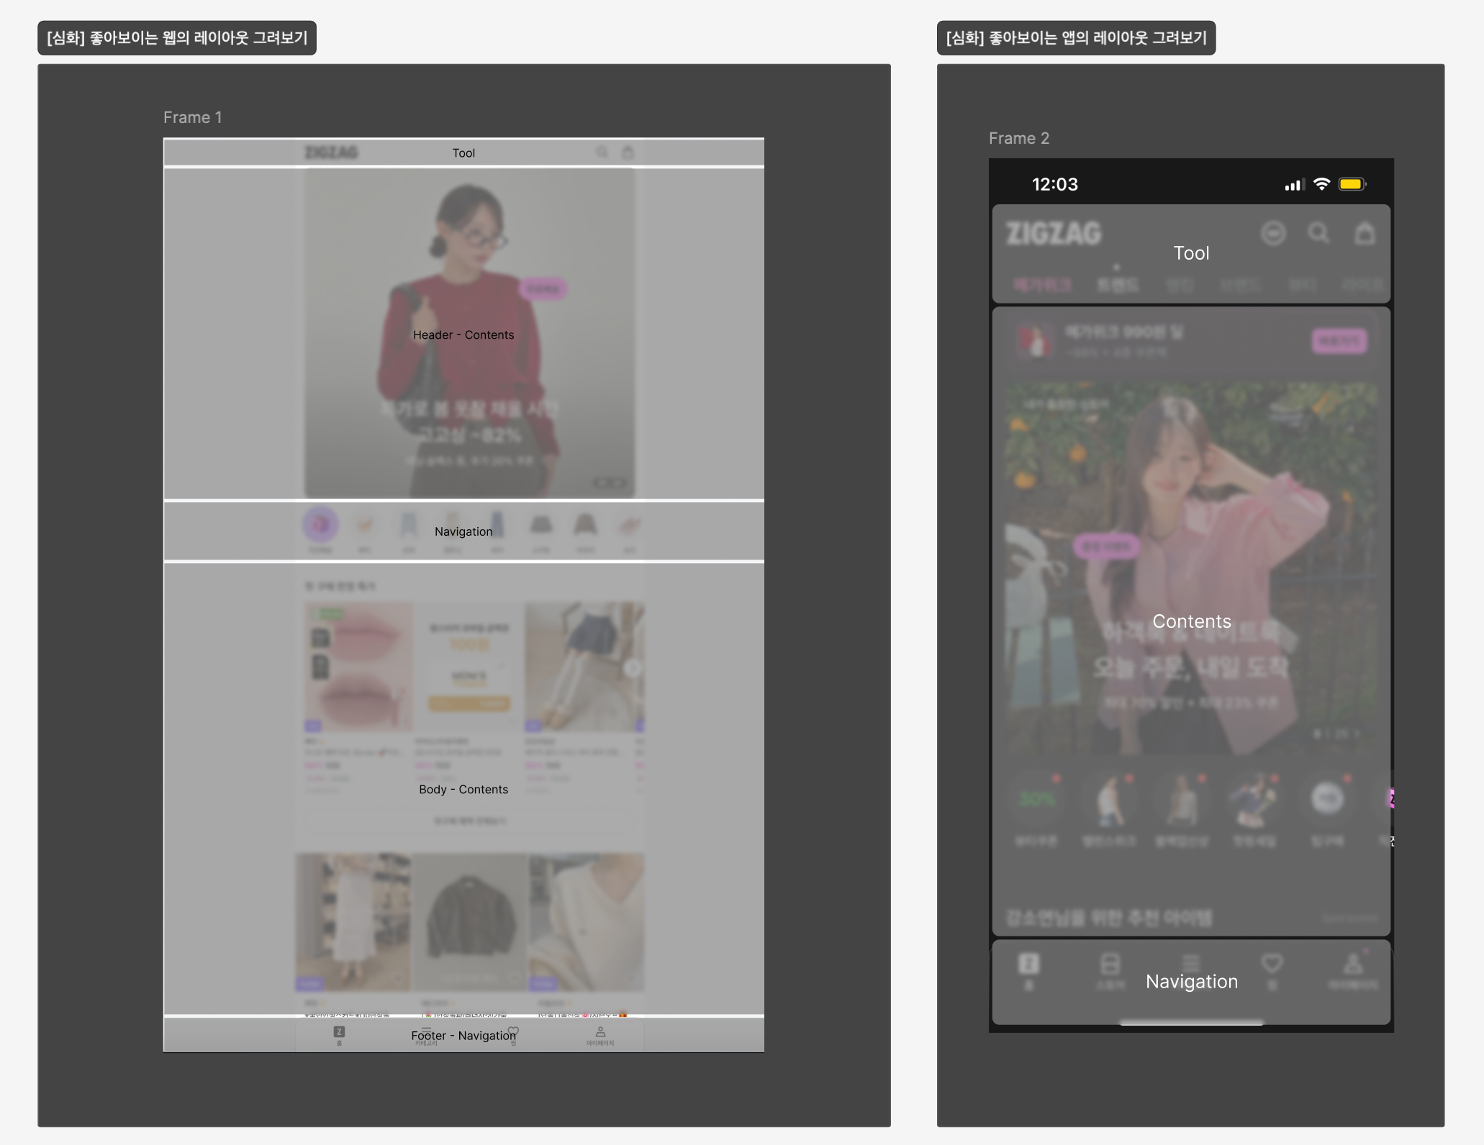The width and height of the screenshot is (1484, 1145).
Task: Click the Z home icon in web footer
Action: point(339,1032)
